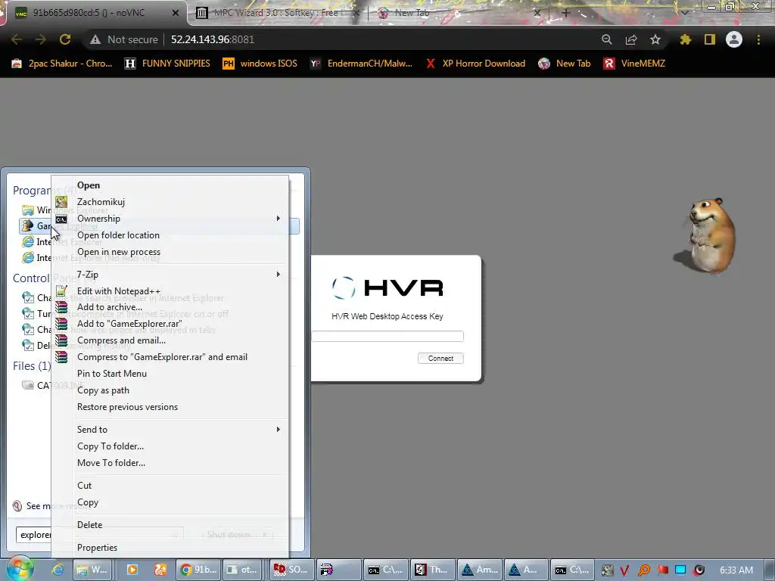Viewport: 775px width, 581px height.
Task: Open the Chrome profile avatar
Action: click(x=734, y=39)
